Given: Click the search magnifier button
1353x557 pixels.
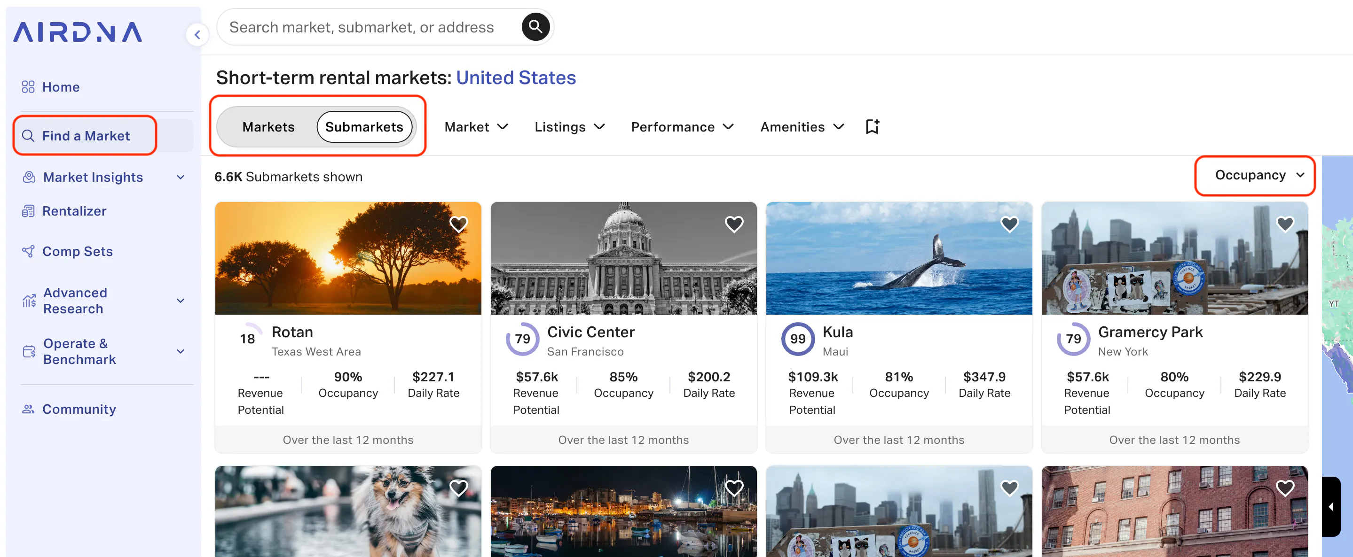Looking at the screenshot, I should tap(535, 27).
